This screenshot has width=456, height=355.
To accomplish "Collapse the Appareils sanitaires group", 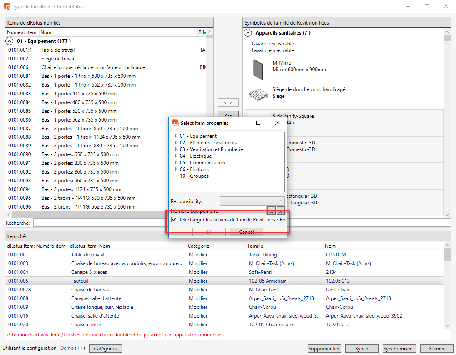I will click(x=248, y=33).
